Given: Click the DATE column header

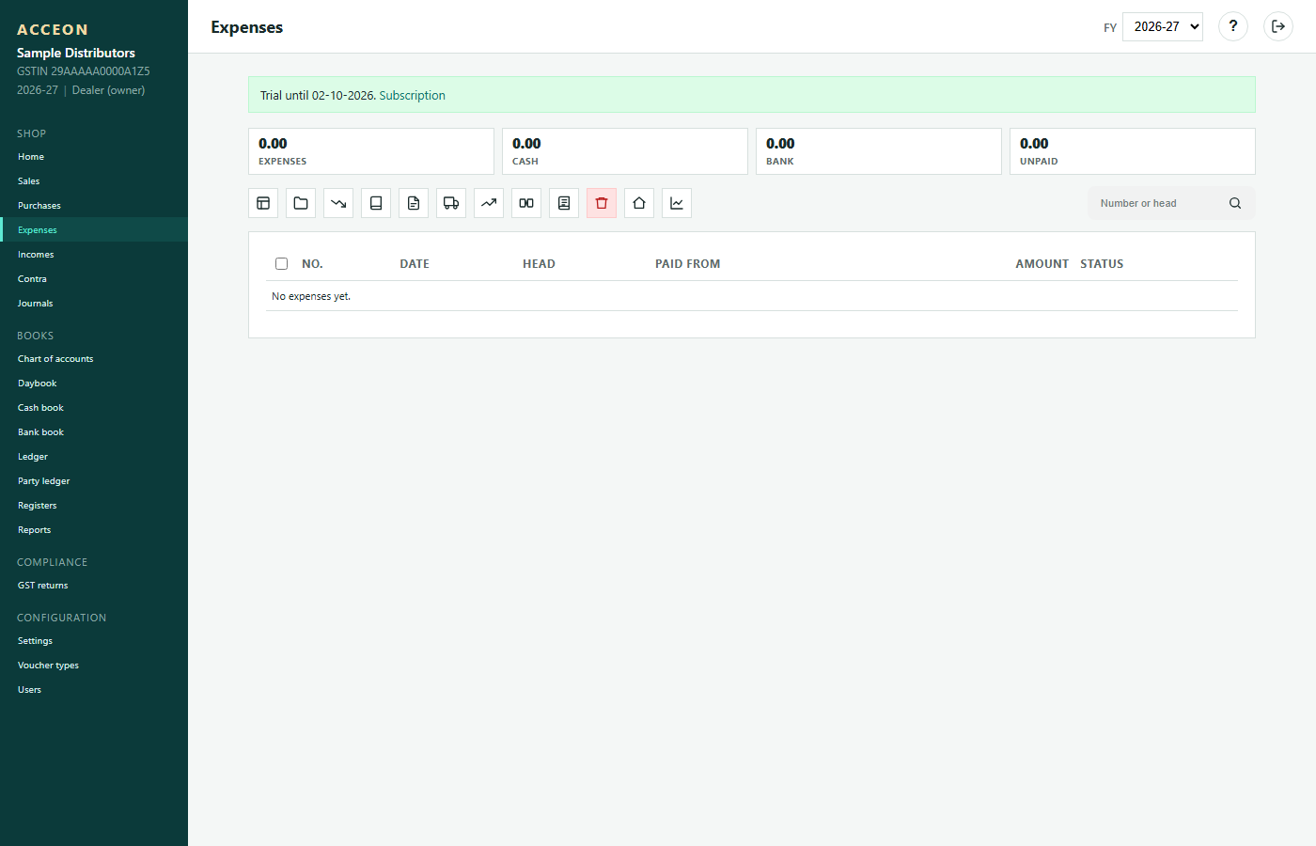Looking at the screenshot, I should click(415, 264).
